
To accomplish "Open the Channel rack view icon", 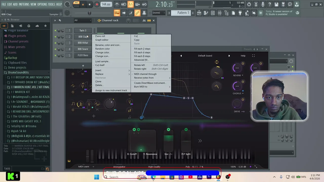I will 213,13.
